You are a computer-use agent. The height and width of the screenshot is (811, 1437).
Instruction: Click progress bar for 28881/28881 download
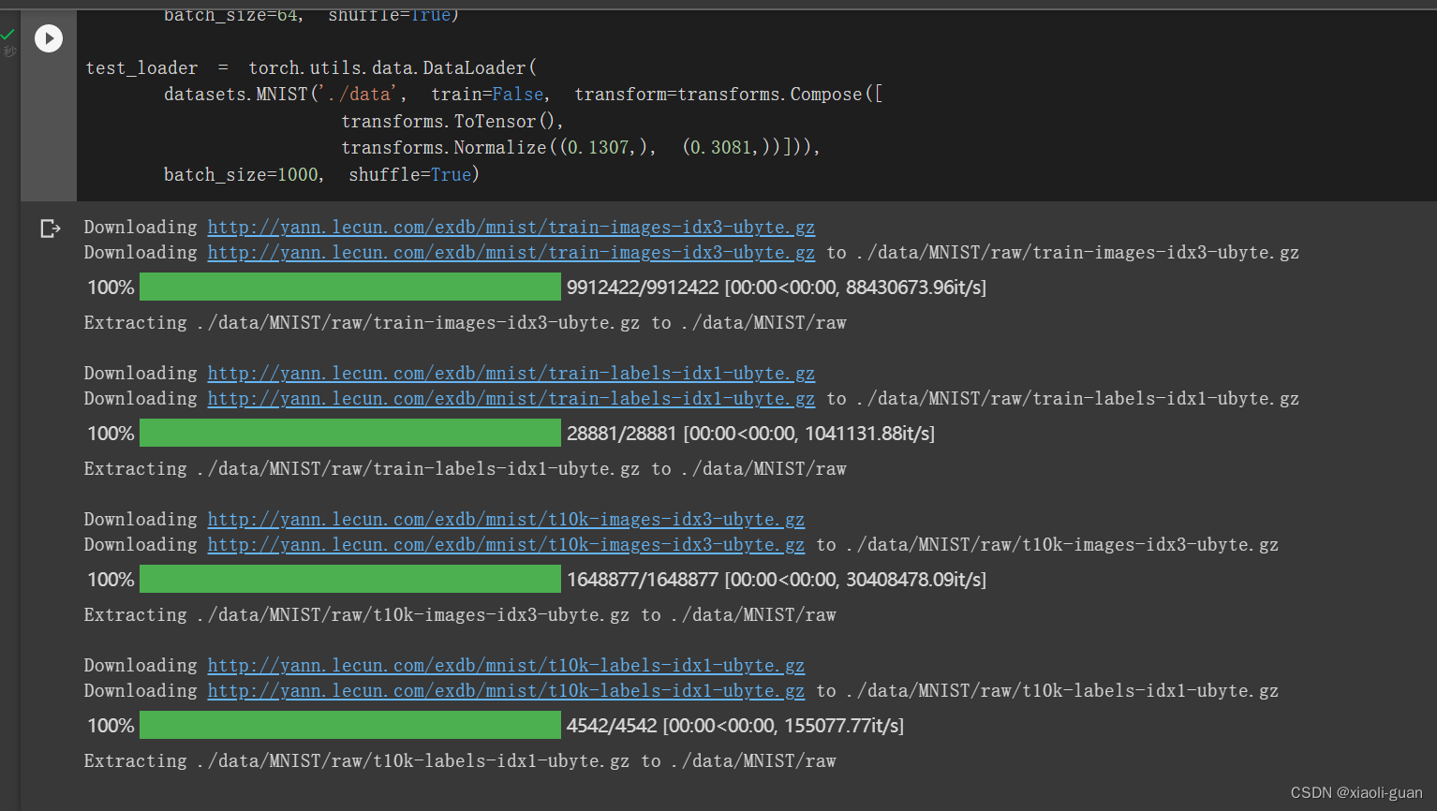(x=350, y=433)
